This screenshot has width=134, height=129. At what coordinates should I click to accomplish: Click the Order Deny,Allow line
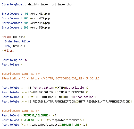coord(17,41)
